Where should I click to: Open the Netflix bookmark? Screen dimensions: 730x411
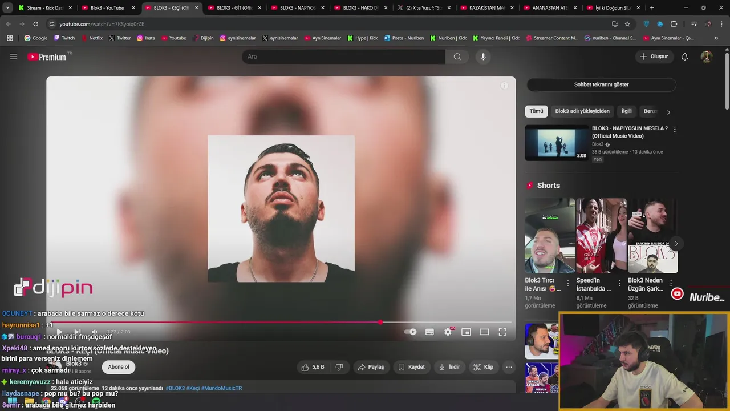pos(91,38)
